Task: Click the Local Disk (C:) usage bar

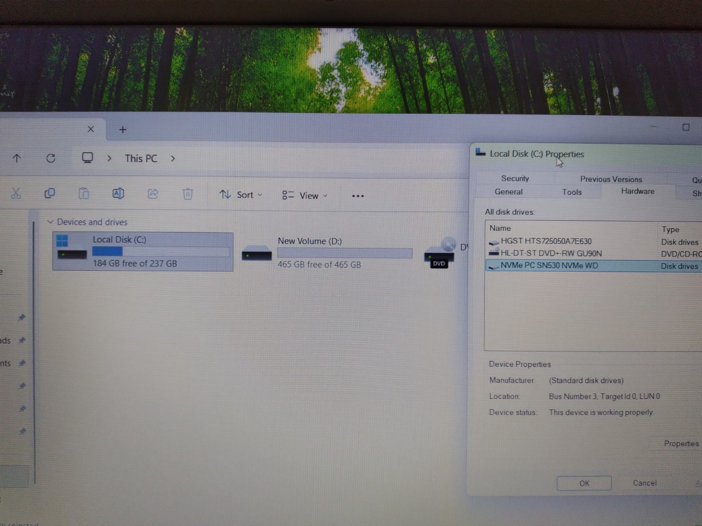Action: [161, 252]
